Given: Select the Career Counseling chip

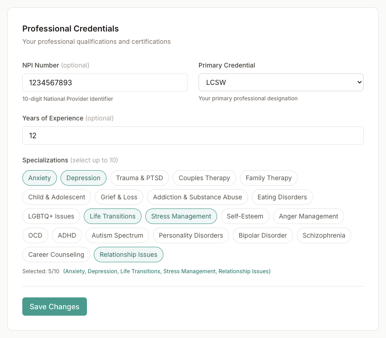Looking at the screenshot, I should [56, 255].
